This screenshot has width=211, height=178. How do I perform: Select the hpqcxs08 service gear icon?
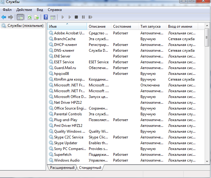[51, 74]
